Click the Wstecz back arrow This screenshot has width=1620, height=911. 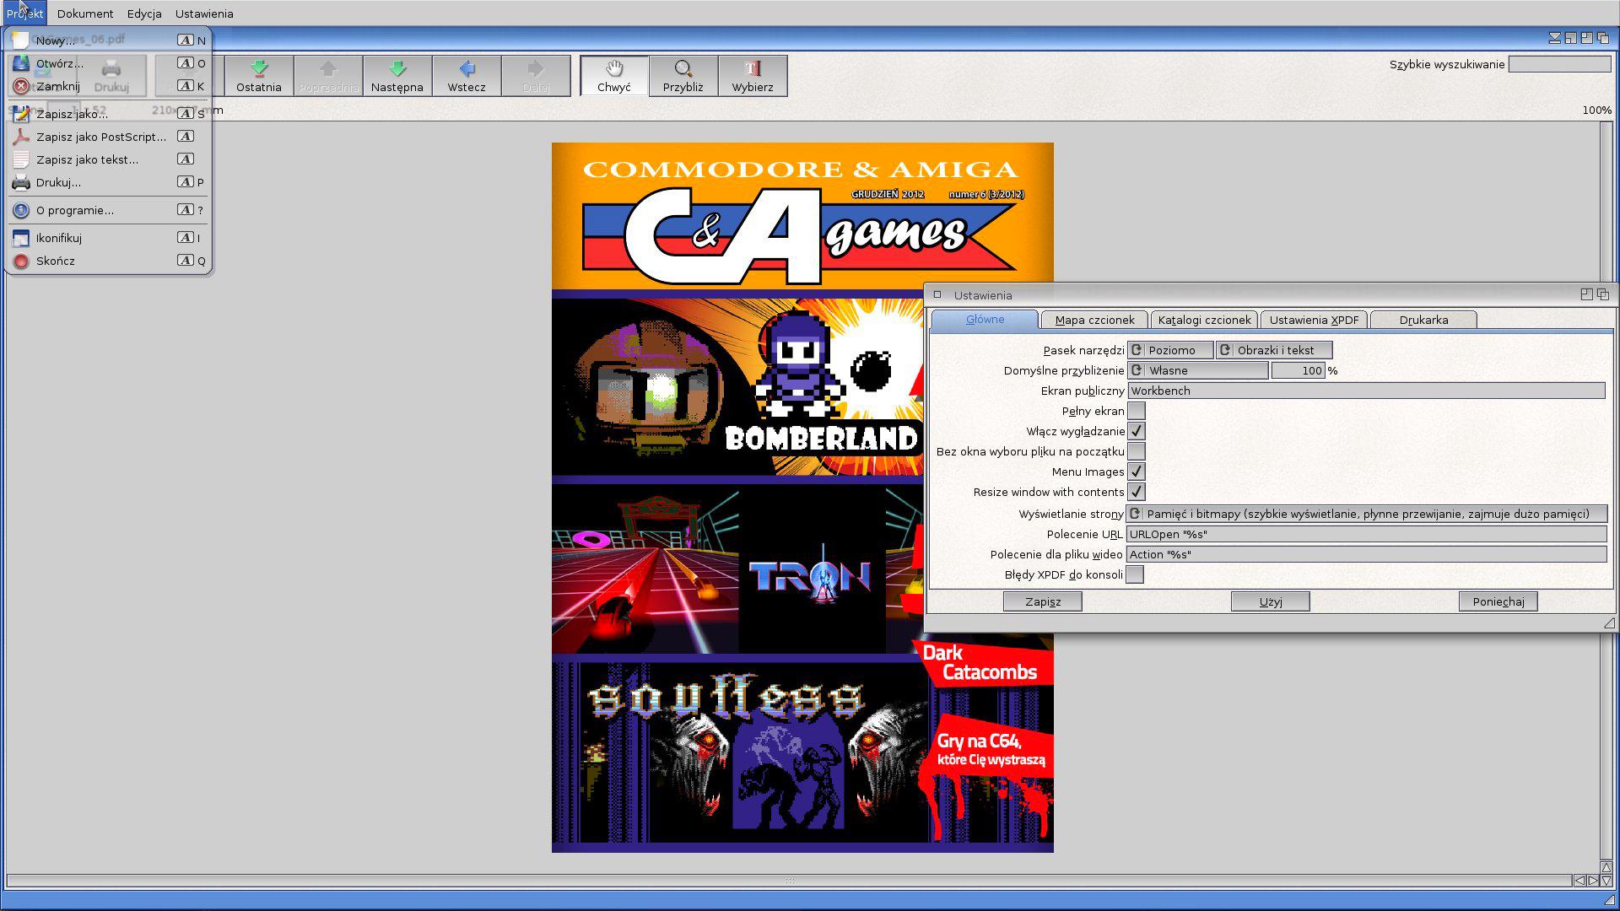467,76
